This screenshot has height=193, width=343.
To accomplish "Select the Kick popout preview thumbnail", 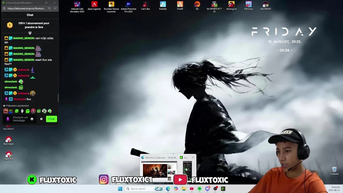I will (x=187, y=171).
